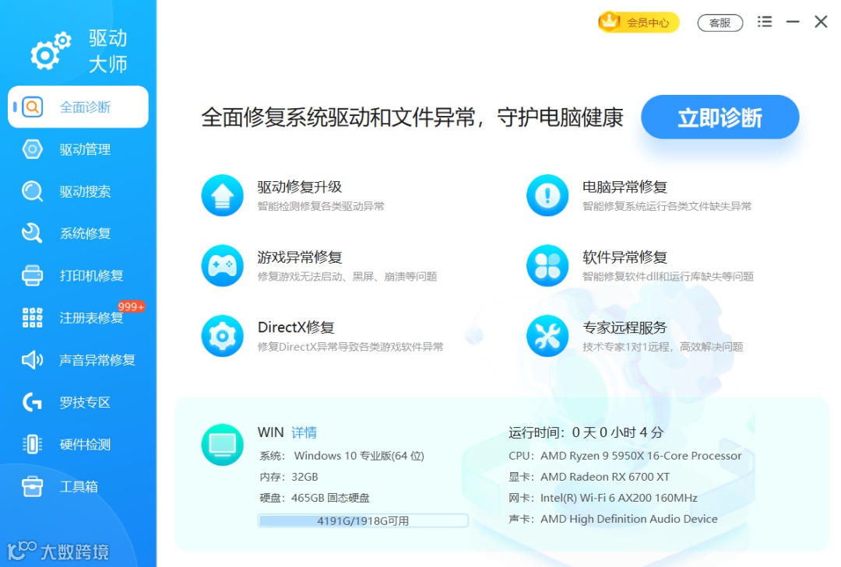Open the 详情 details link

click(x=304, y=432)
